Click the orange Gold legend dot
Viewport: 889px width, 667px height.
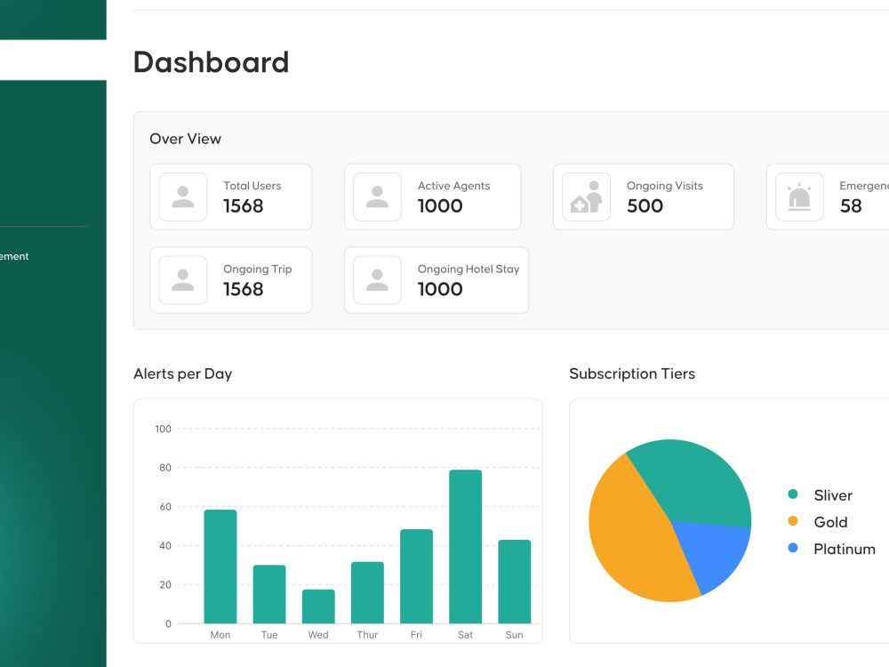click(793, 520)
